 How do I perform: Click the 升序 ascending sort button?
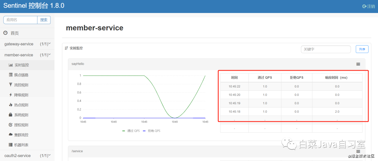tap(362, 49)
